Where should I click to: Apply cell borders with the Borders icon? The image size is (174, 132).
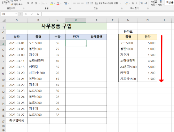click(x=43, y=3)
